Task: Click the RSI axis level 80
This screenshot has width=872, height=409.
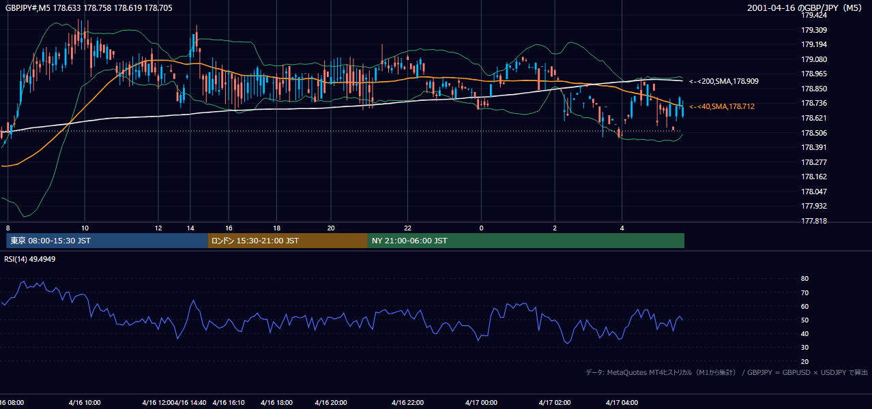Action: point(804,279)
